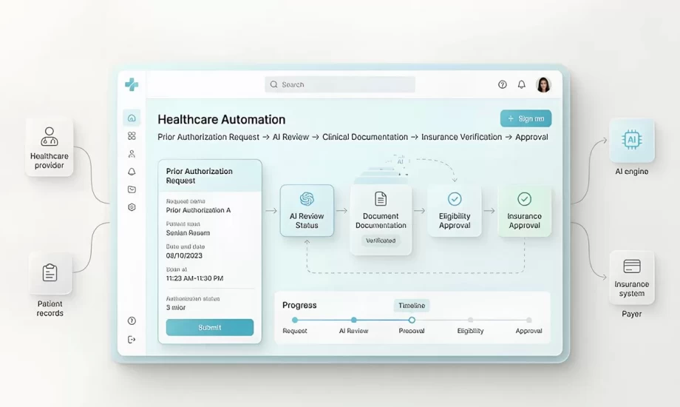The width and height of the screenshot is (680, 407).
Task: Open the top bar notifications bell
Action: pyautogui.click(x=522, y=84)
